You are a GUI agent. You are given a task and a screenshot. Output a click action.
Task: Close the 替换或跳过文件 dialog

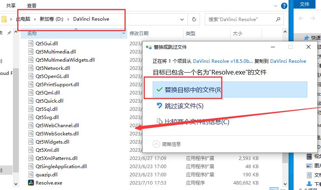tap(308, 47)
